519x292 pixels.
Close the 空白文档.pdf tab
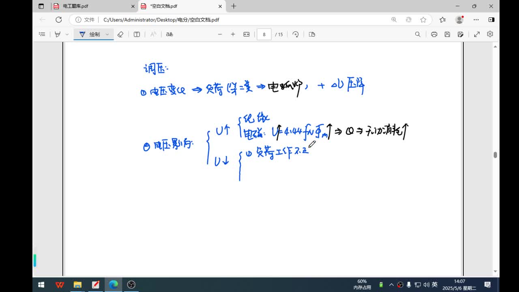pos(220,6)
